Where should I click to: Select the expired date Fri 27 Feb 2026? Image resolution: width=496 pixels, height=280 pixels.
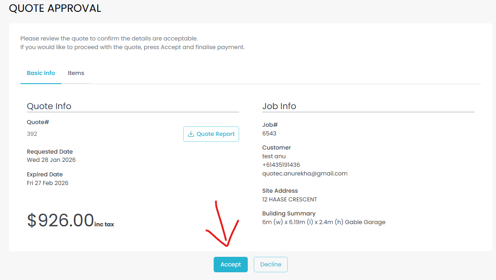click(47, 183)
